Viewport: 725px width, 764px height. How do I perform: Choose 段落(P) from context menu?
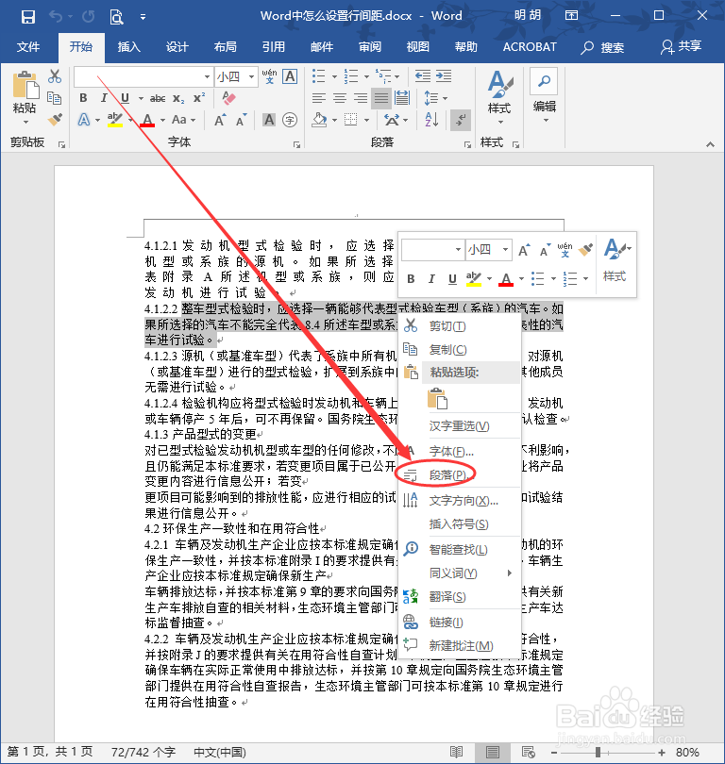click(x=460, y=474)
